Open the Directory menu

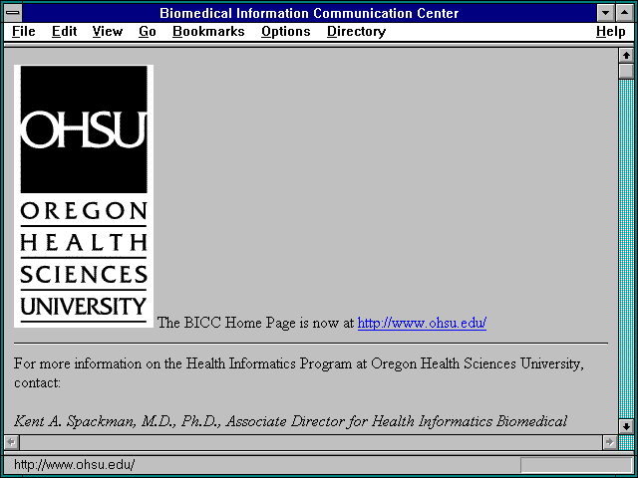pyautogui.click(x=357, y=32)
